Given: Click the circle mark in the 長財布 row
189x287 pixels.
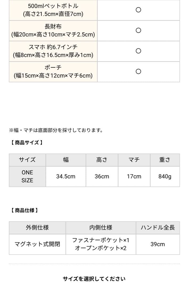Looking at the screenshot, I should point(138,30).
